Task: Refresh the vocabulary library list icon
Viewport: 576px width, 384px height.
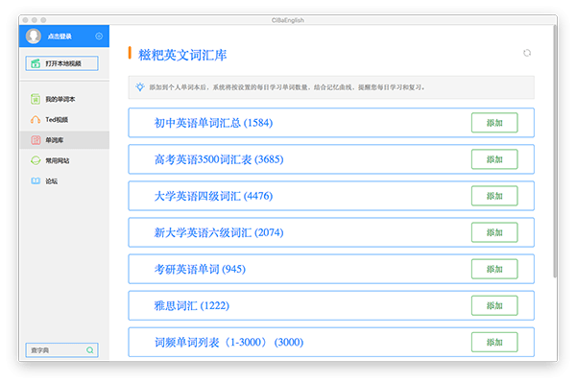Action: tap(527, 53)
